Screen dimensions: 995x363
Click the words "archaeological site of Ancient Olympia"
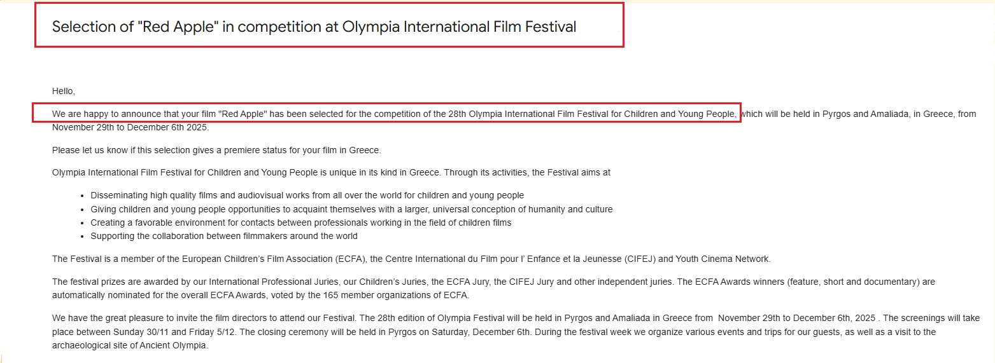[130, 346]
